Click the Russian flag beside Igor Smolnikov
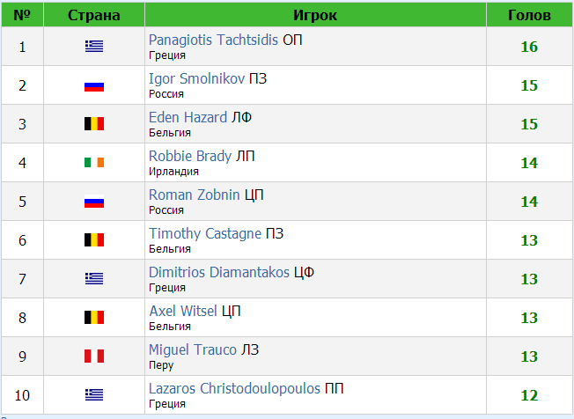The width and height of the screenshot is (574, 419). [94, 85]
